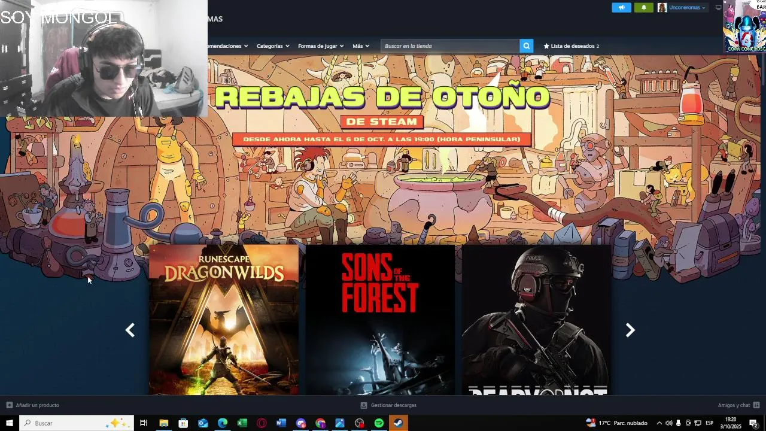Expand the Más dropdown menu
The image size is (766, 431).
[361, 46]
